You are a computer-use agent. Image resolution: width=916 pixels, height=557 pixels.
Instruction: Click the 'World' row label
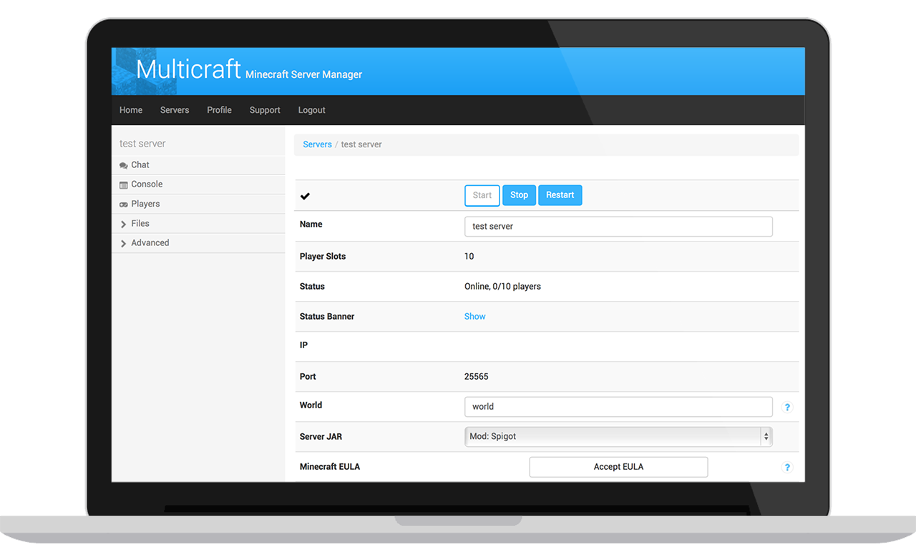[x=311, y=405]
